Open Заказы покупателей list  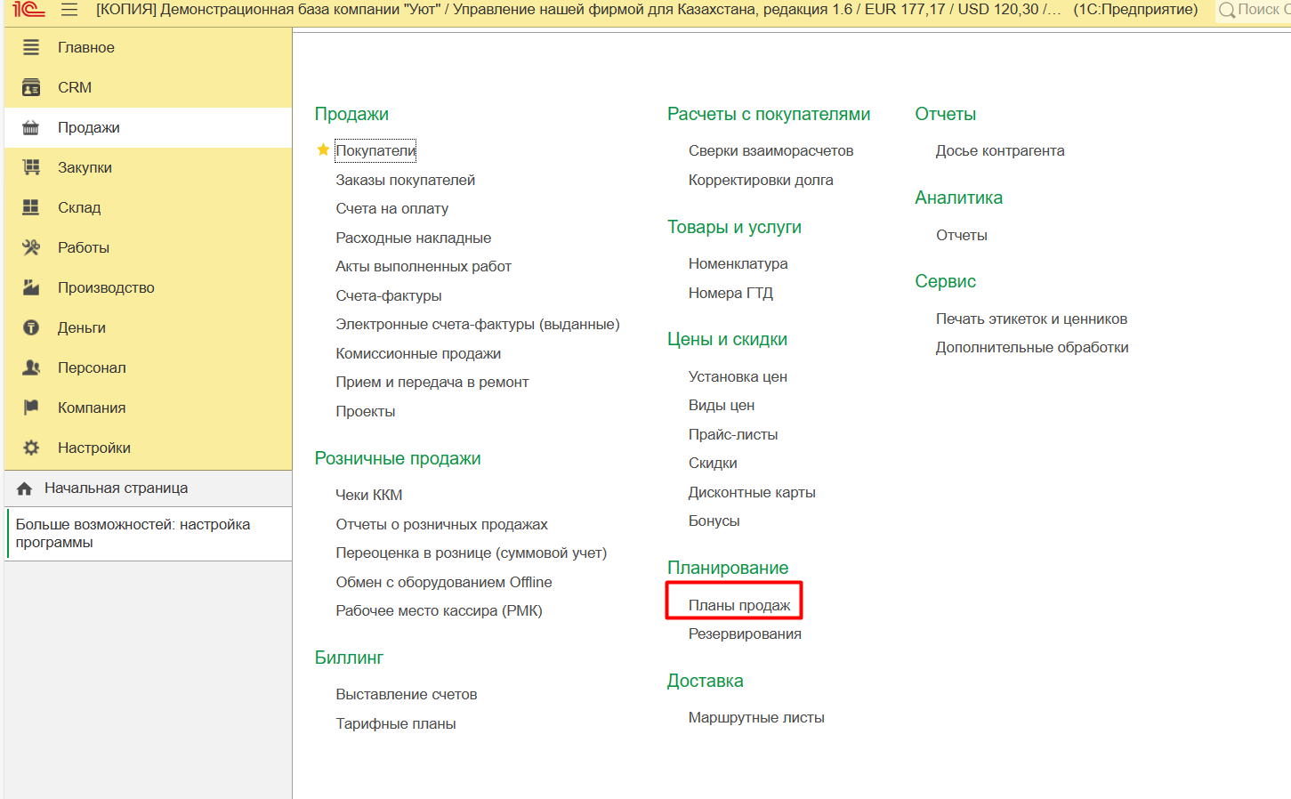405,180
